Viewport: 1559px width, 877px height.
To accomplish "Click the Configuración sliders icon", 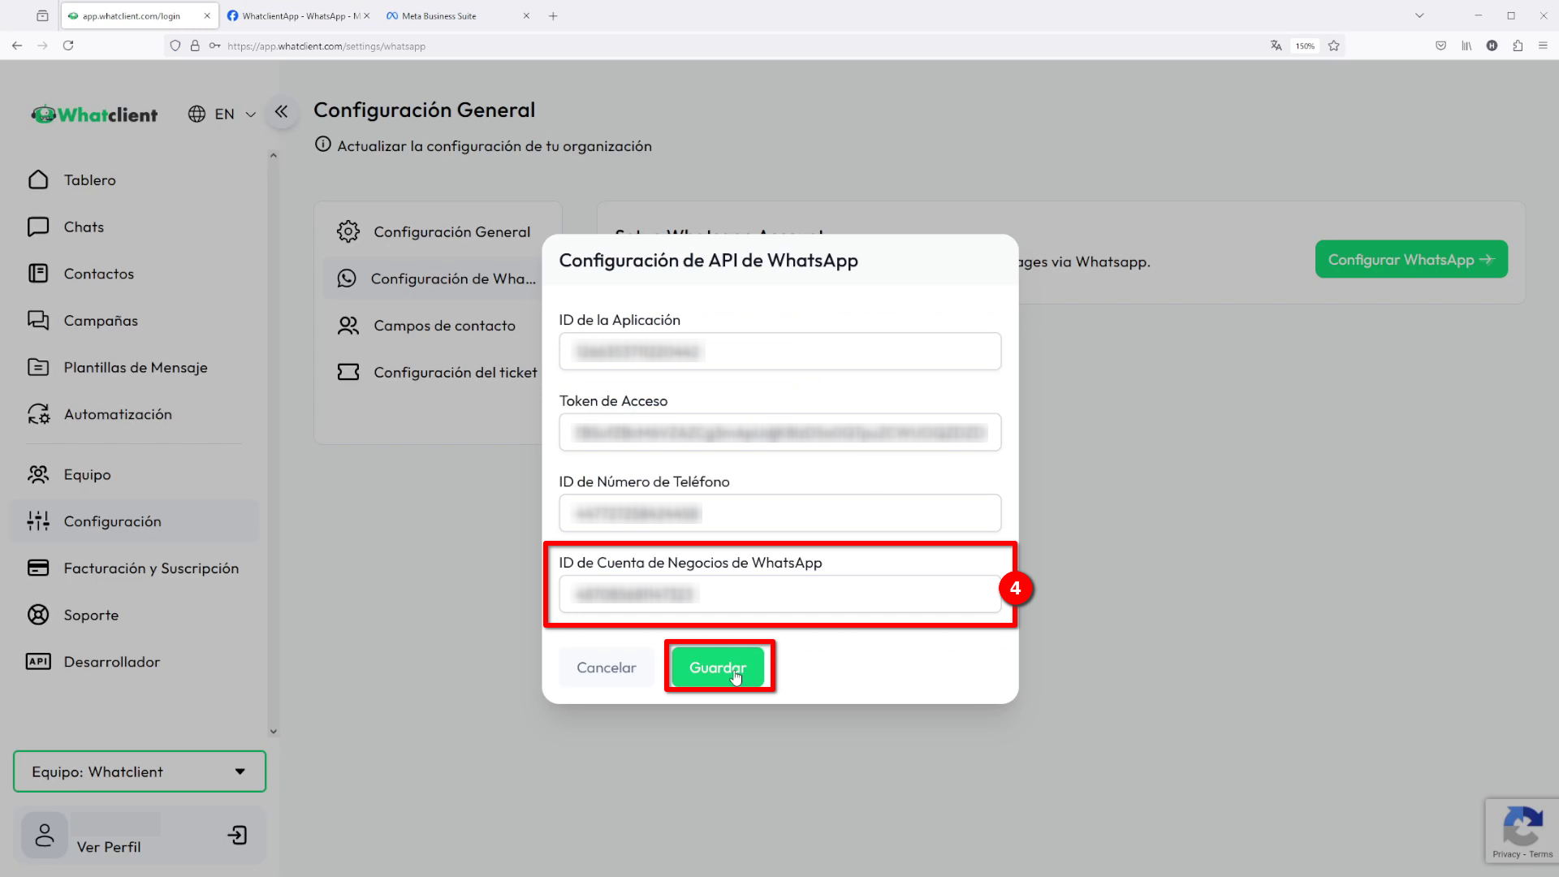I will (38, 521).
